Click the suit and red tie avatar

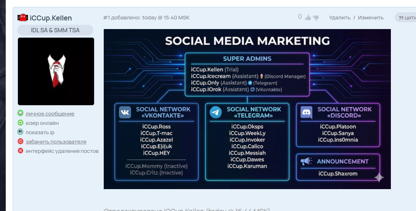pyautogui.click(x=56, y=71)
